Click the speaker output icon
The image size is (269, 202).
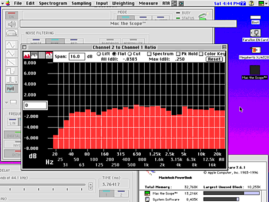[x=12, y=24]
